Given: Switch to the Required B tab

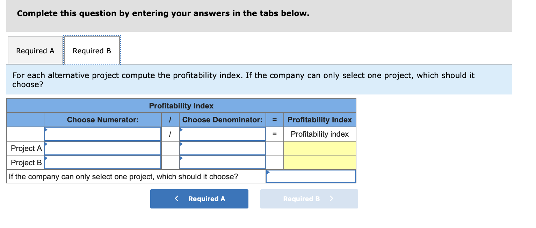Looking at the screenshot, I should pyautogui.click(x=92, y=50).
